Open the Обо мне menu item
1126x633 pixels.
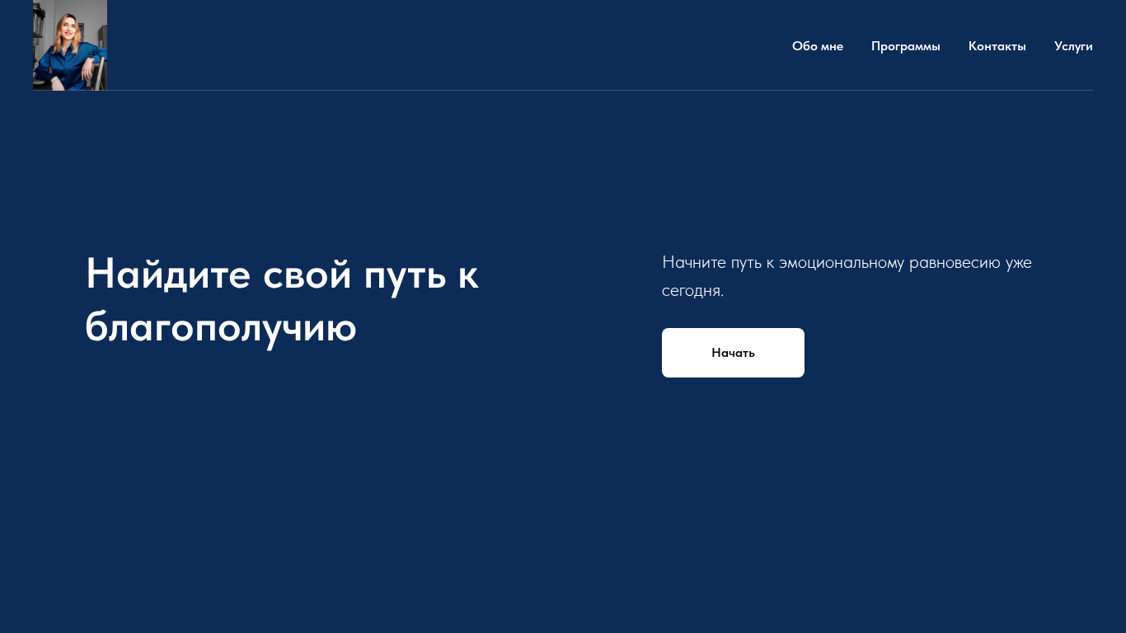(x=818, y=46)
